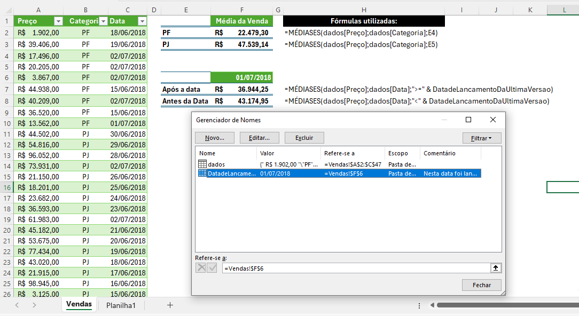This screenshot has width=579, height=316.
Task: Click the Editar... button
Action: [259, 138]
